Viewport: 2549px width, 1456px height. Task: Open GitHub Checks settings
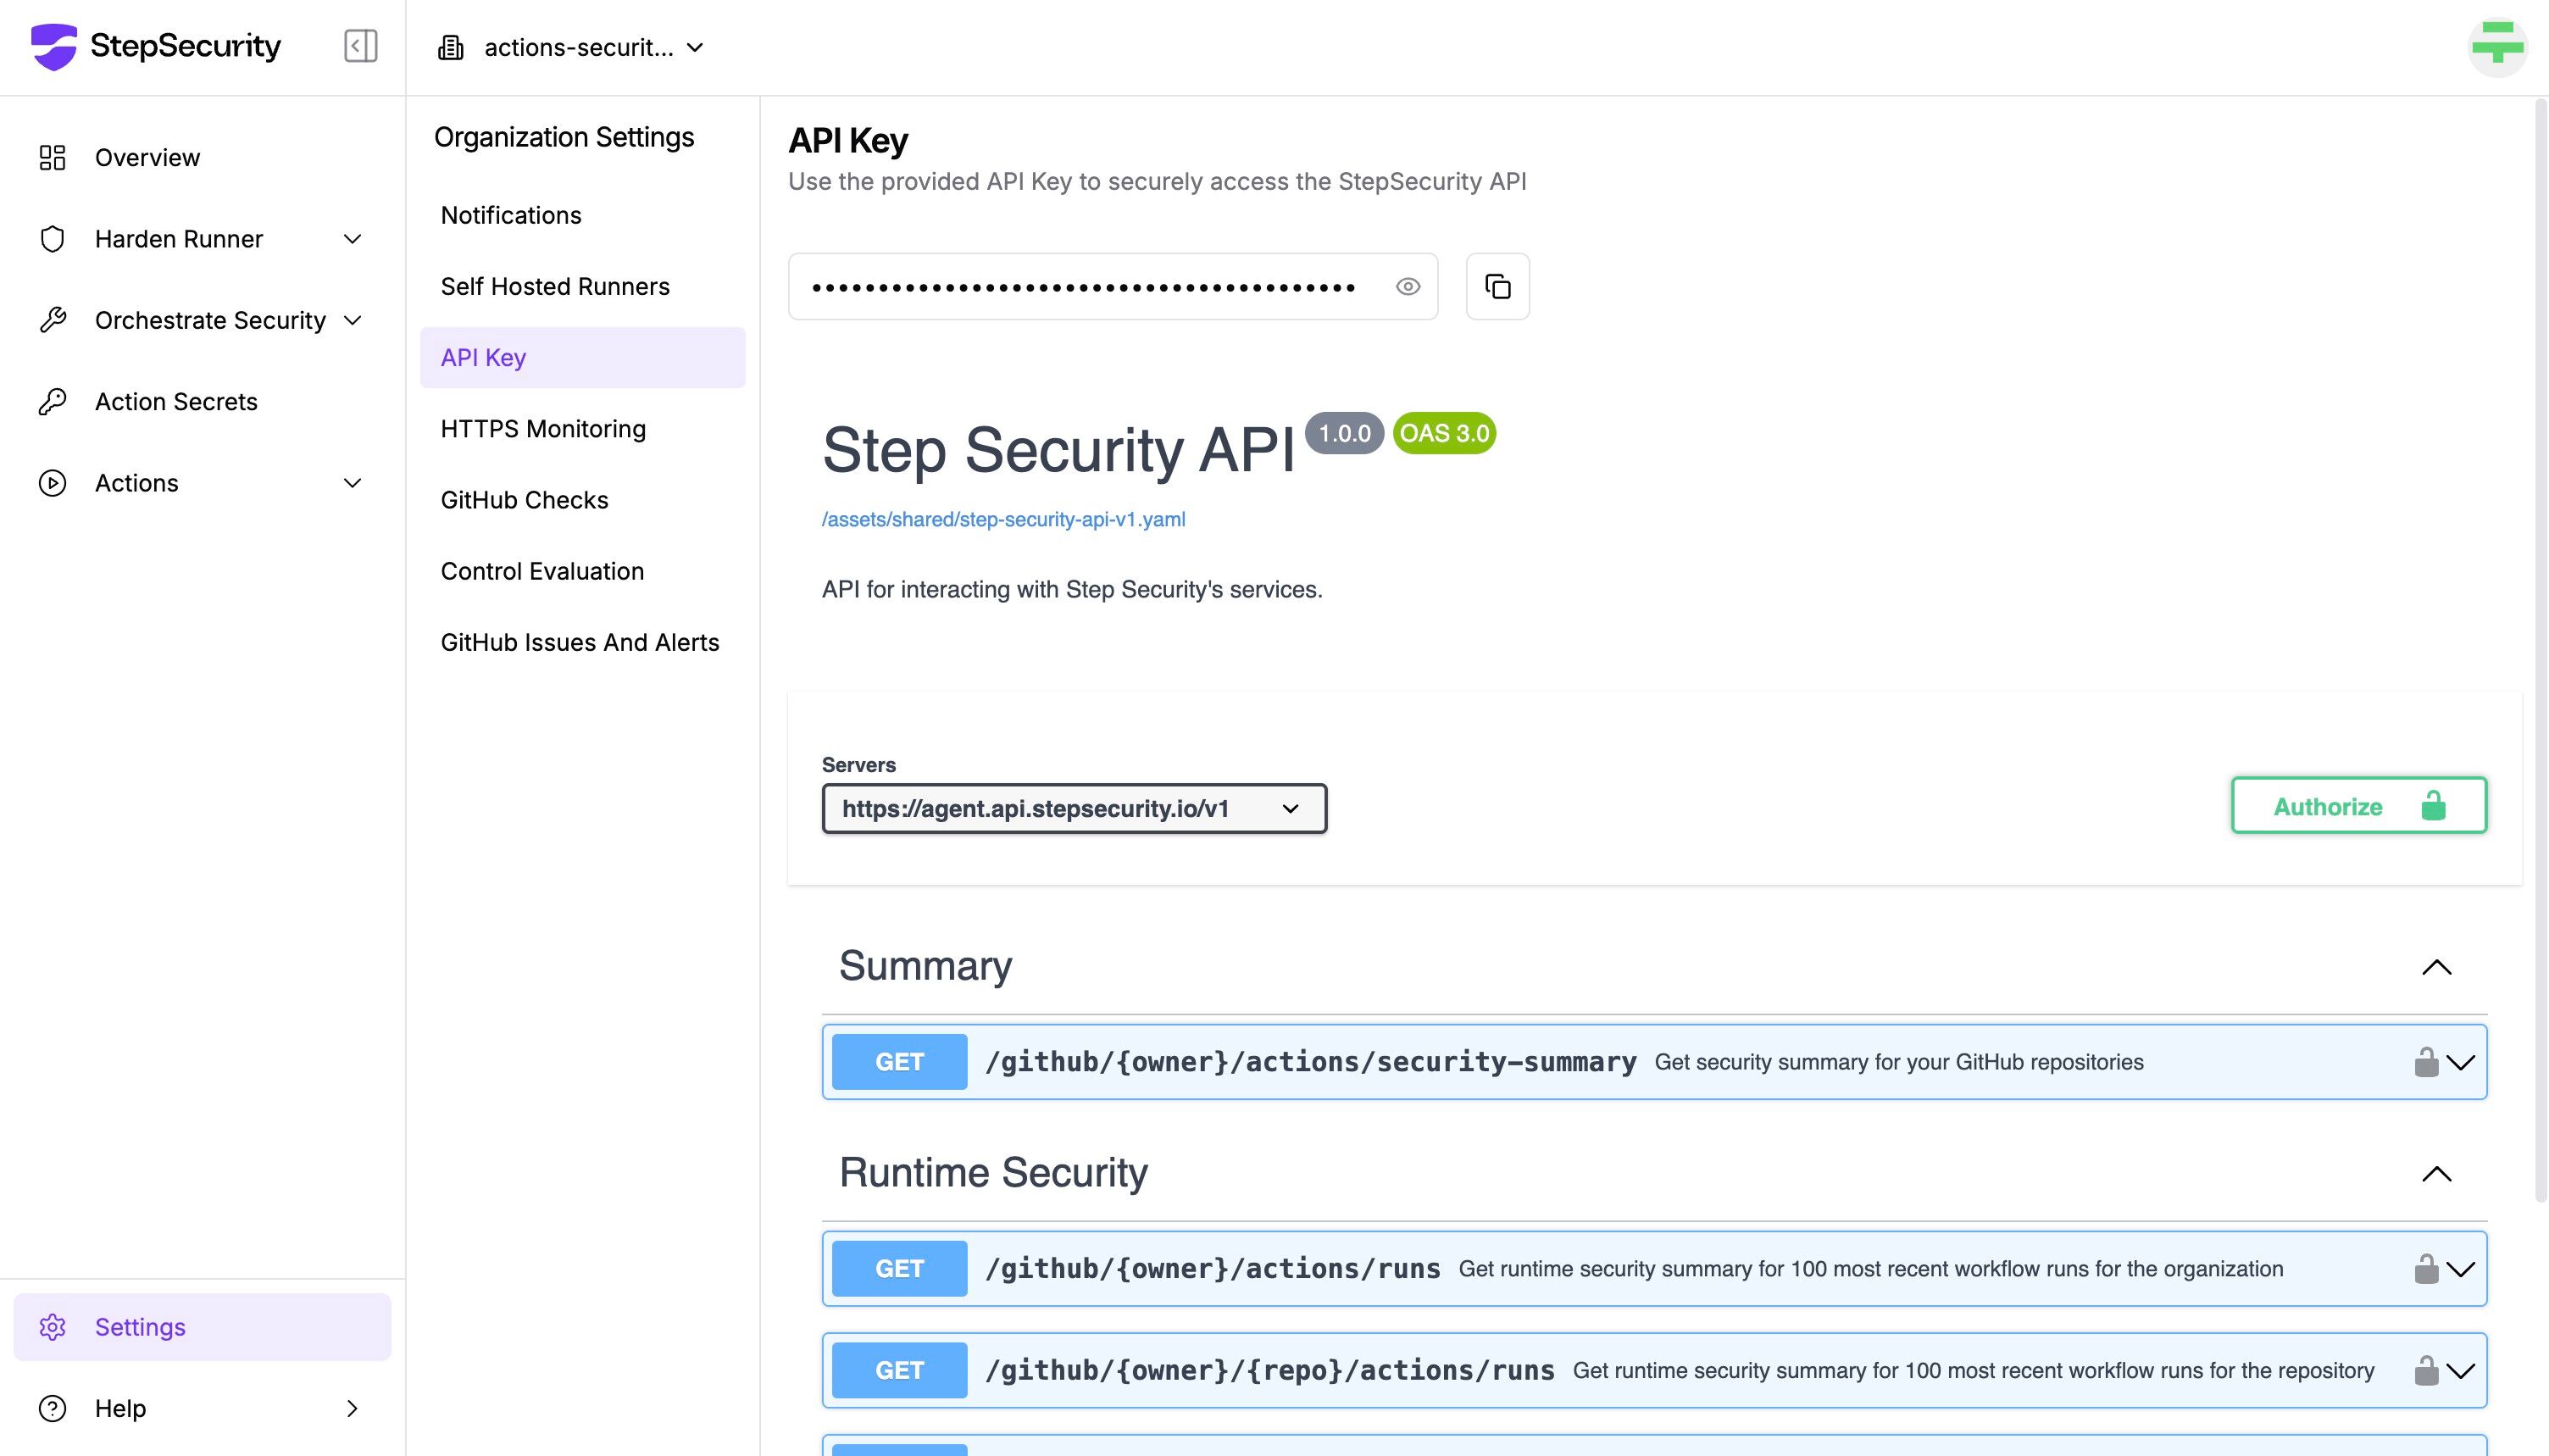[524, 500]
